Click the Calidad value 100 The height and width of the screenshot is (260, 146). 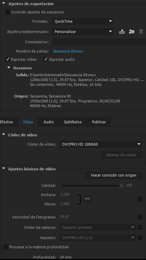point(129,185)
